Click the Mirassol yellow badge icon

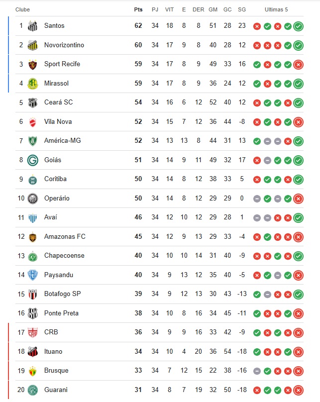click(32, 84)
